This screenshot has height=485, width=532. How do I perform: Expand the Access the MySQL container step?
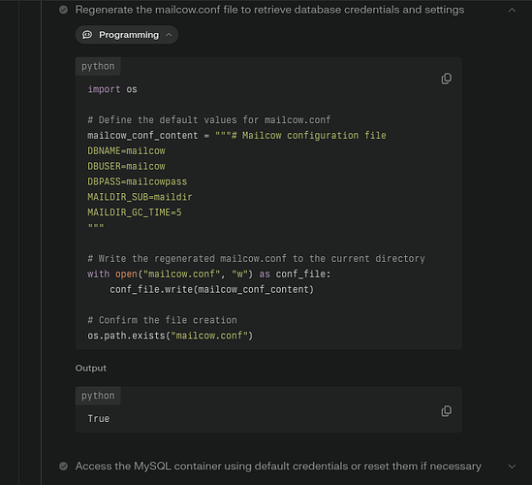click(512, 467)
